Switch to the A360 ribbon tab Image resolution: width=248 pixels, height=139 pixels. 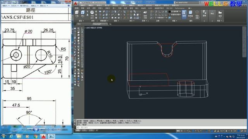150,8
